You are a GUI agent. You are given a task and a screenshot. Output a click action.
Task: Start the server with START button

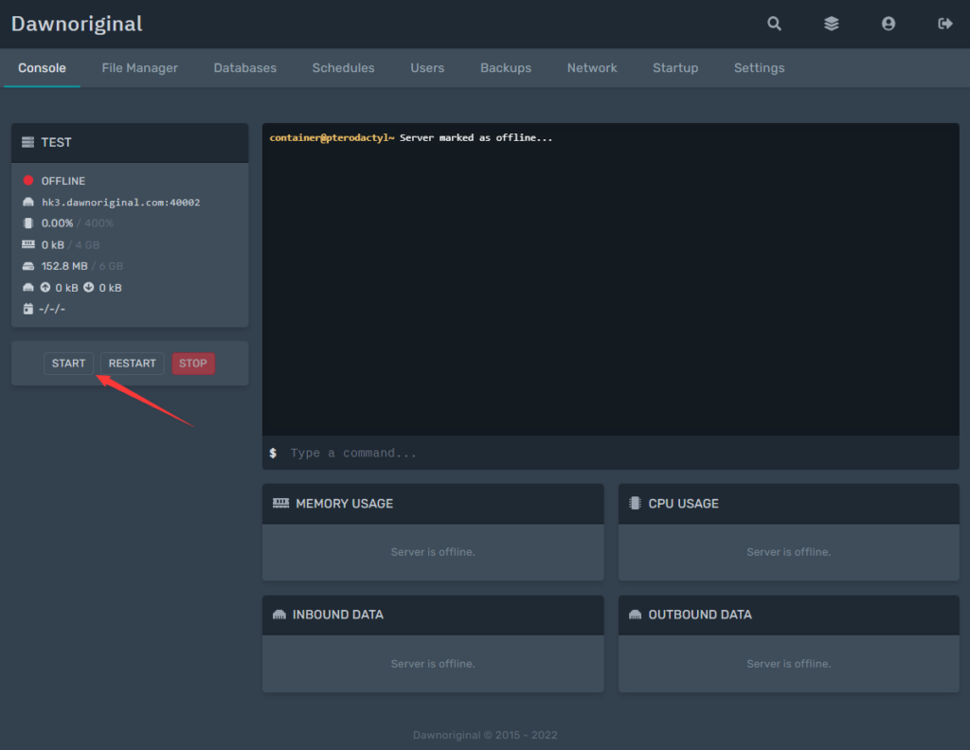[68, 364]
